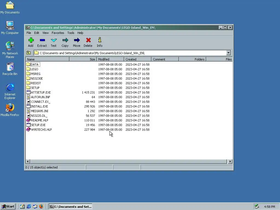Sort by the Size column header
Image resolution: width=280 pixels, height=210 pixels.
[x=83, y=59]
